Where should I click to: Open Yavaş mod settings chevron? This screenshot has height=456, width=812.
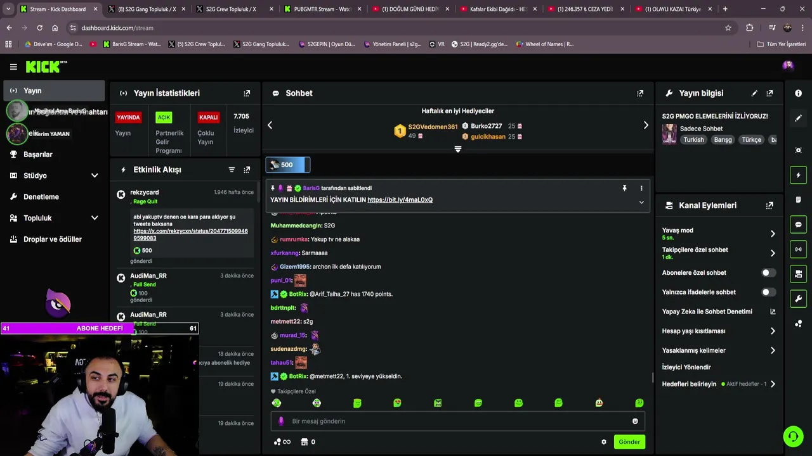point(773,234)
